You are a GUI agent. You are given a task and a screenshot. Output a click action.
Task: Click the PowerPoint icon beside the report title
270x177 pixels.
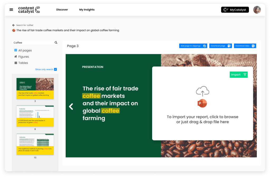13,30
